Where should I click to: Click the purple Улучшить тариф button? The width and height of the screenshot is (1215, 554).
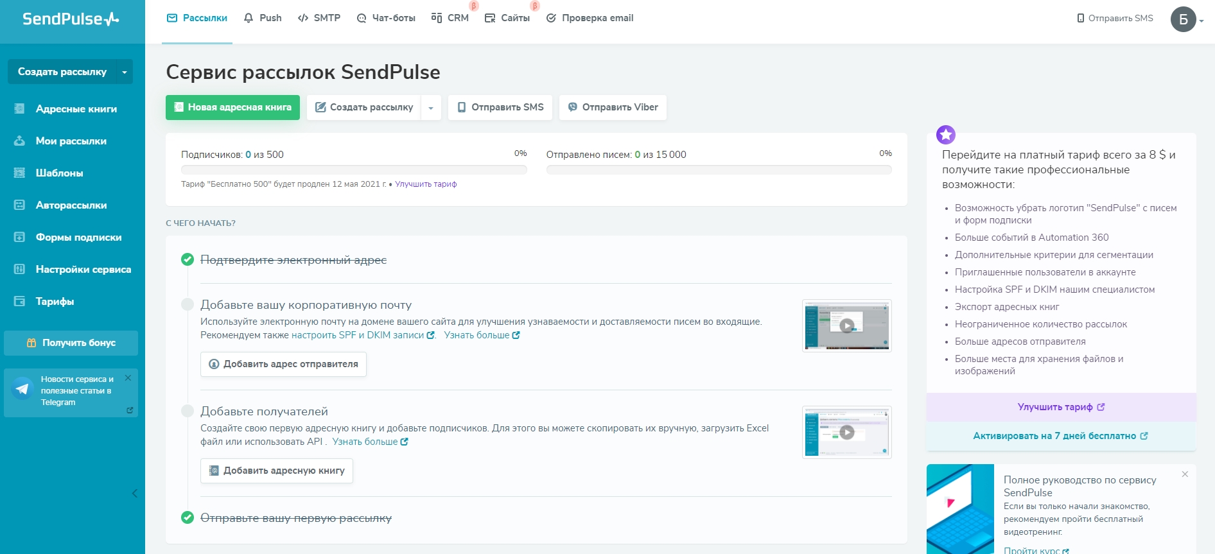point(1061,407)
